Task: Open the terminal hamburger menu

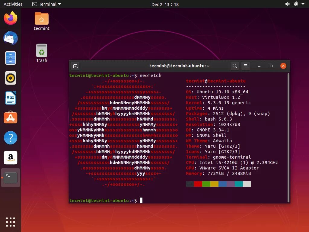Action: coord(246,66)
